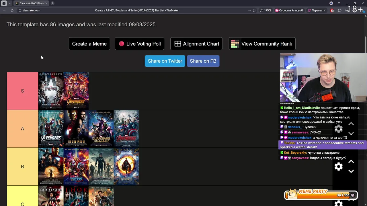Select the Age of Ultron poster
The image size is (367, 206).
pos(126,129)
